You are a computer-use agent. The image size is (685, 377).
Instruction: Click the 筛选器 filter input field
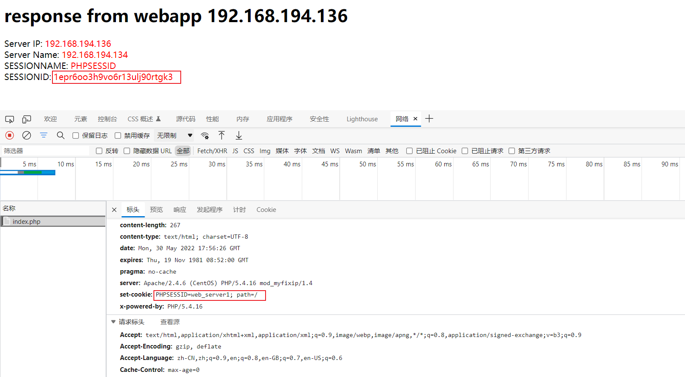coord(45,151)
